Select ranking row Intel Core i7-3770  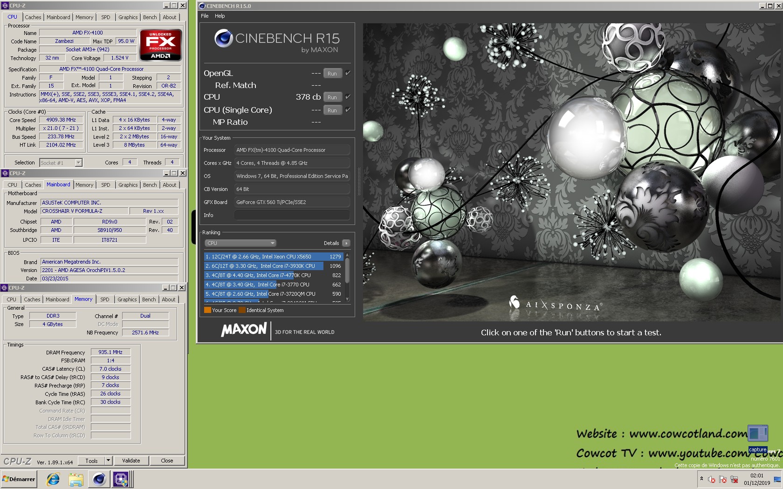coord(273,285)
